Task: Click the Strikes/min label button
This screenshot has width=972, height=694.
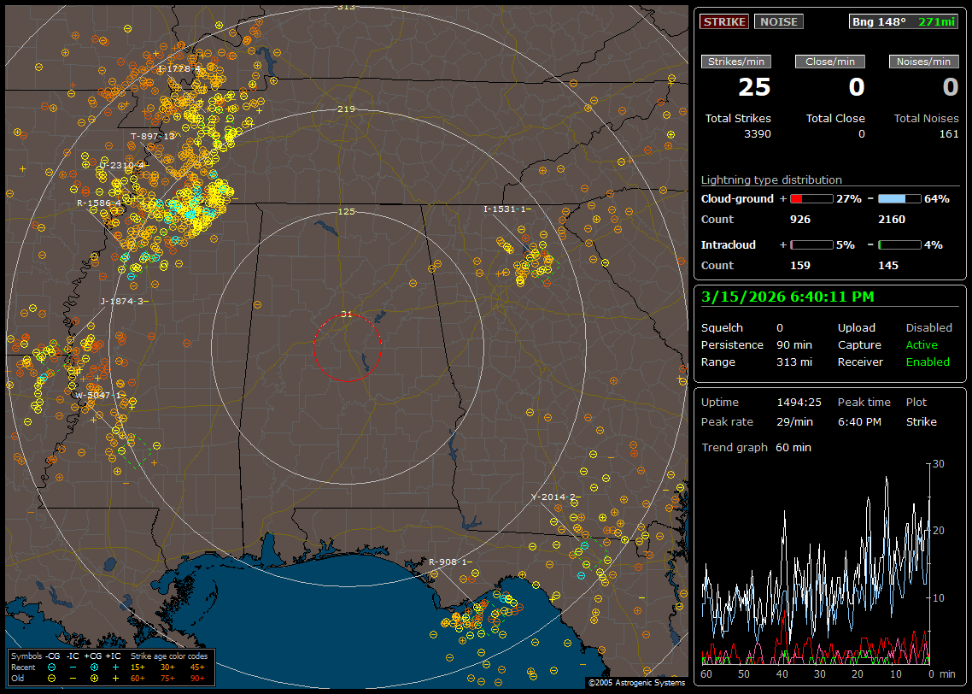Action: 736,62
